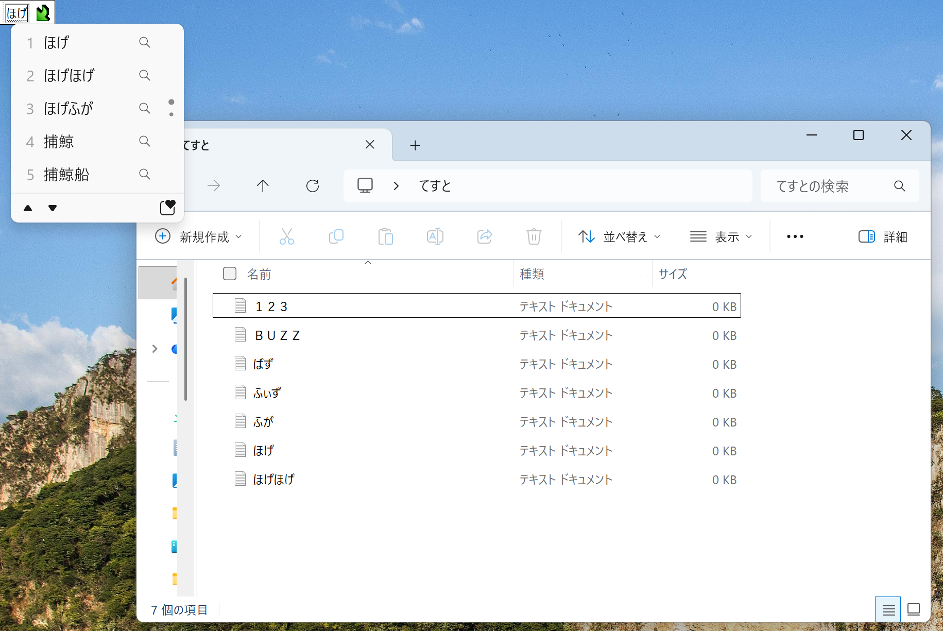
Task: Open the 表示 view dropdown
Action: (721, 236)
